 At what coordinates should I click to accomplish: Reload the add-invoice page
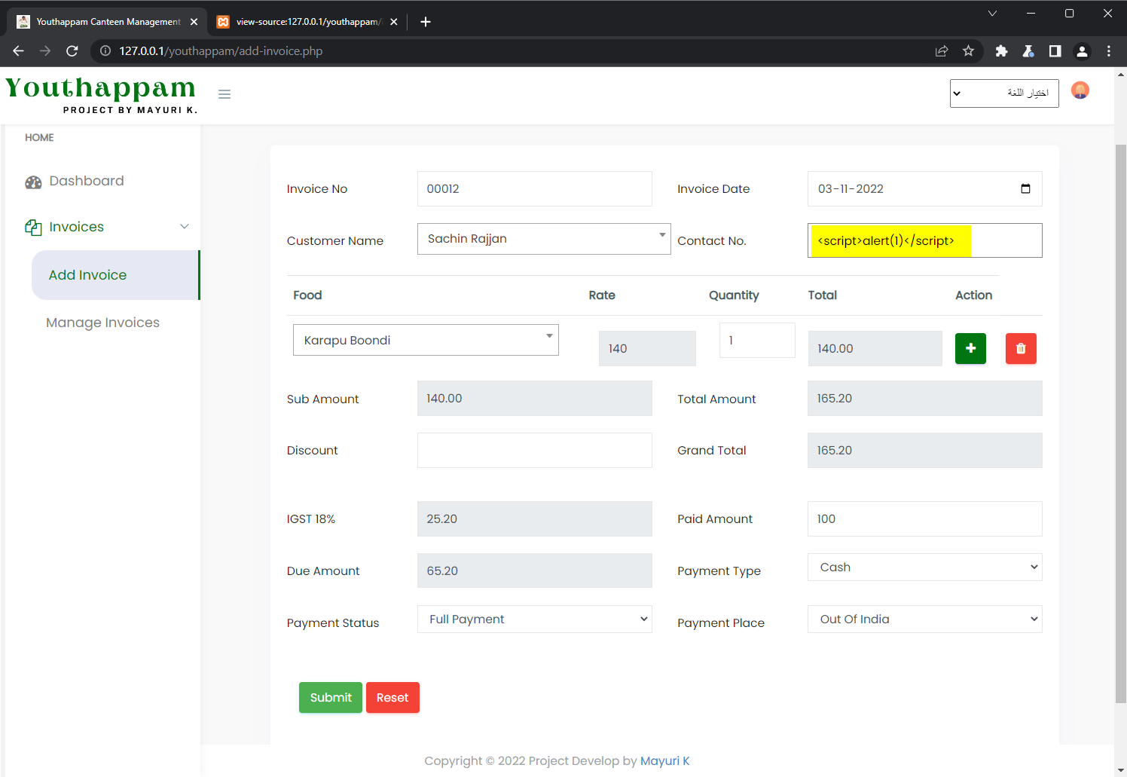72,51
